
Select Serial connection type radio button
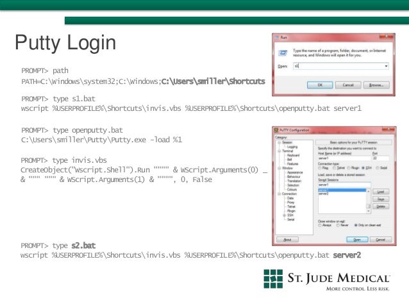pyautogui.click(x=378, y=168)
